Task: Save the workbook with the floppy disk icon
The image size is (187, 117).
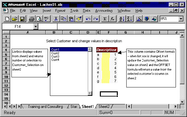Action: tap(22, 19)
